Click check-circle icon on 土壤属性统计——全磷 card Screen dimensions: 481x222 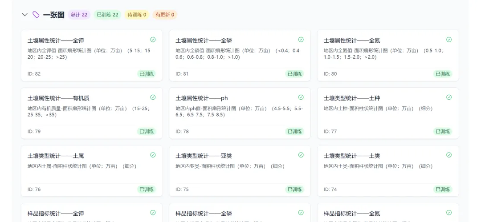pos(301,40)
